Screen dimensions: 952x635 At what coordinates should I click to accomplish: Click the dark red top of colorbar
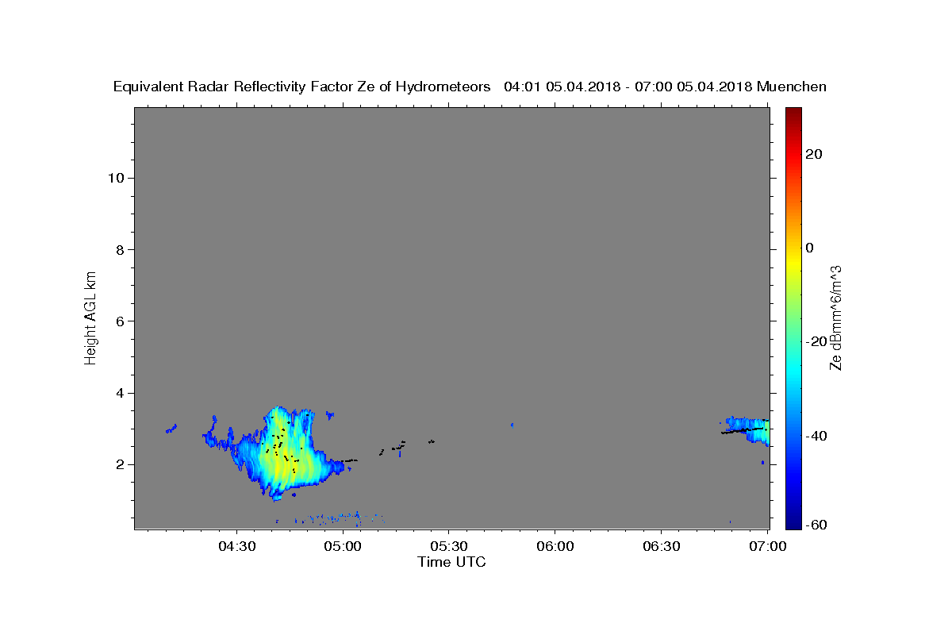(x=793, y=115)
